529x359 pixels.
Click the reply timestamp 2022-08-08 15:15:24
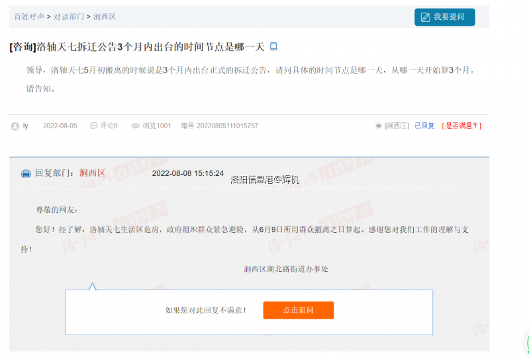pos(187,173)
